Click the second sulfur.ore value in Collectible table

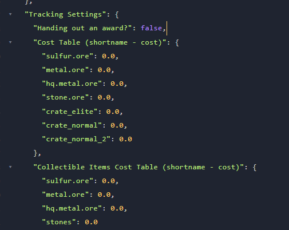pyautogui.click(x=108, y=181)
